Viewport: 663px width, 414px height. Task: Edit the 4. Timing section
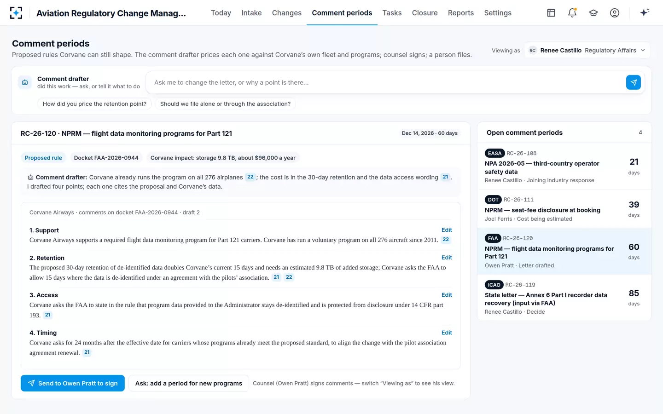[x=447, y=333]
